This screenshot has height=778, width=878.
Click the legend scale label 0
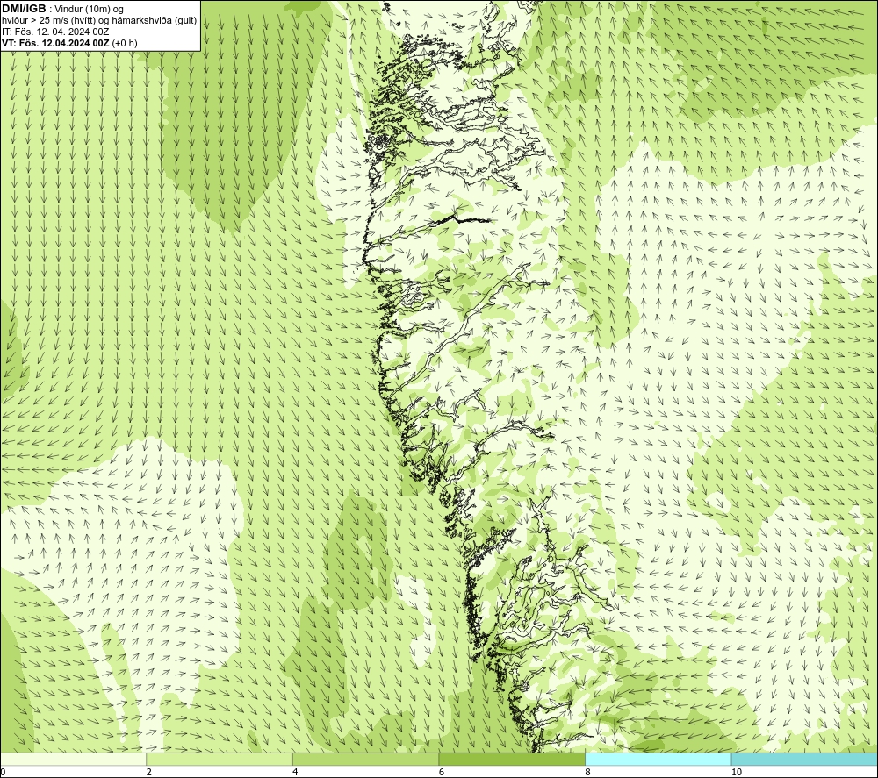tap(3, 772)
